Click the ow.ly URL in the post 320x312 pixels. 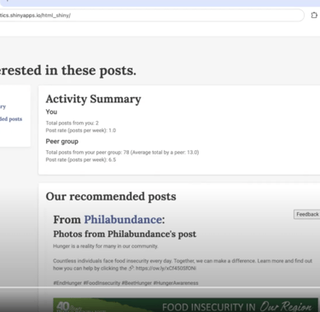166,269
